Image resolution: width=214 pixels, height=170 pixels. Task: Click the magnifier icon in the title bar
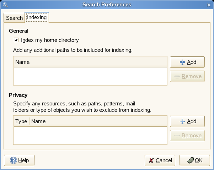pyautogui.click(x=5, y=5)
